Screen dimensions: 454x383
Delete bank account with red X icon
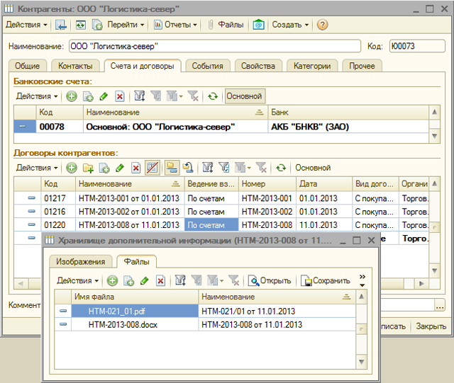(x=120, y=96)
